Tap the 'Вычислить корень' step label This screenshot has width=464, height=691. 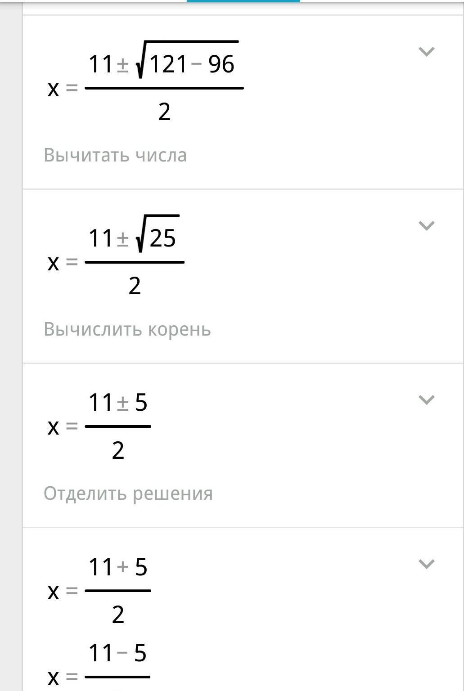tap(127, 329)
